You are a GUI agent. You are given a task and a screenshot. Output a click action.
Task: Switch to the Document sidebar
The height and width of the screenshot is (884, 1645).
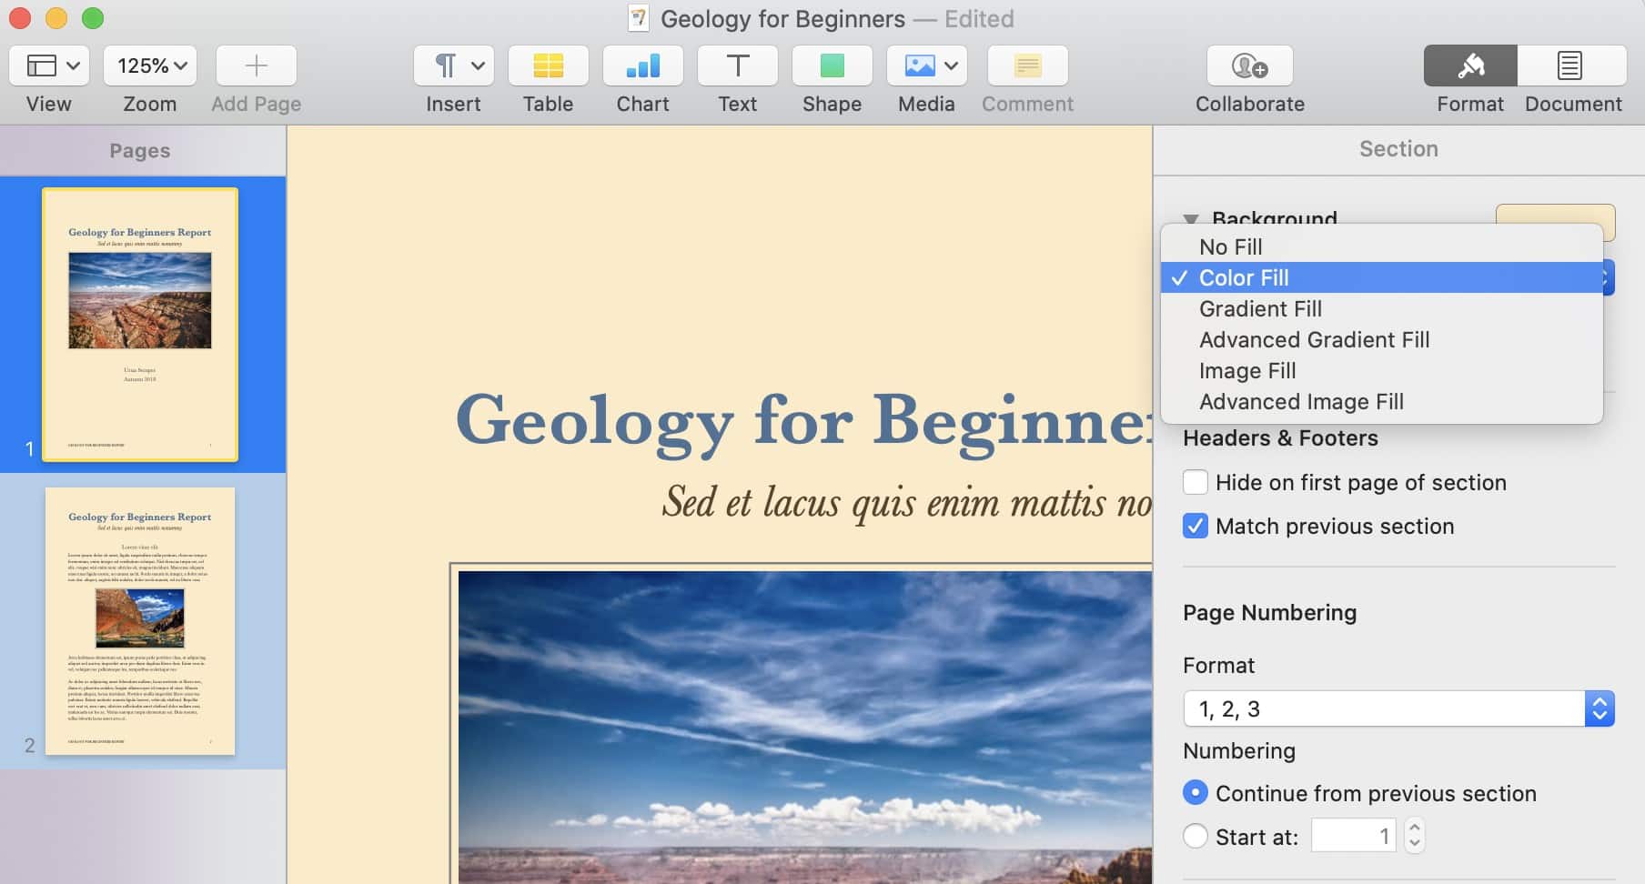[1571, 66]
